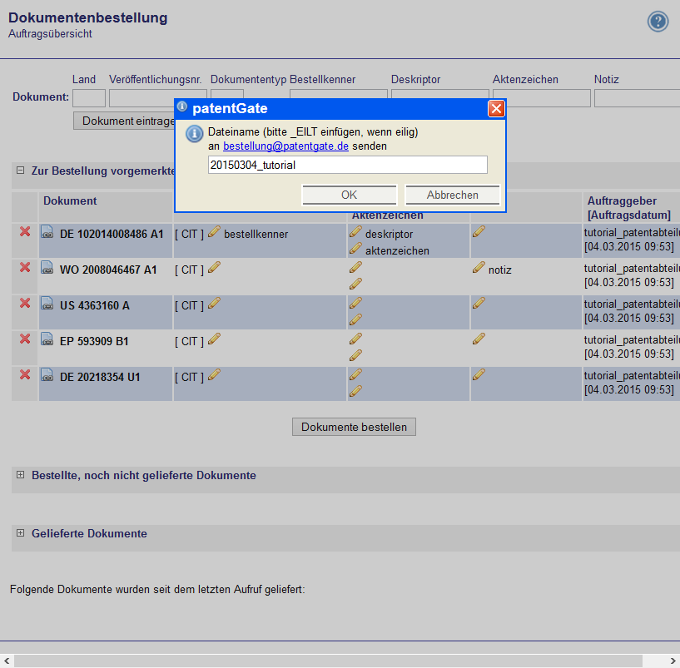Toggle [ CIT ] for US 4363160 A
The width and height of the screenshot is (680, 668).
[189, 305]
